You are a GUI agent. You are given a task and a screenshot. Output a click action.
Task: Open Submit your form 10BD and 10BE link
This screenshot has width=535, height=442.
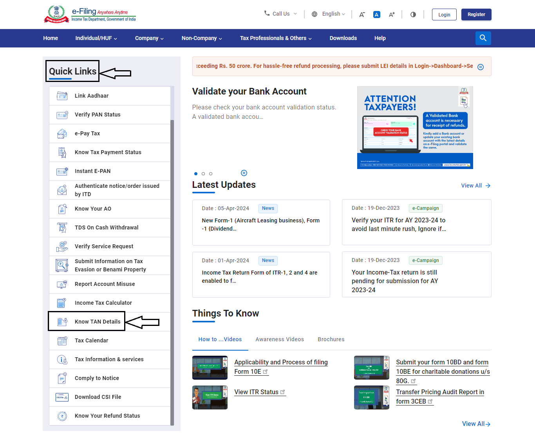click(x=443, y=371)
